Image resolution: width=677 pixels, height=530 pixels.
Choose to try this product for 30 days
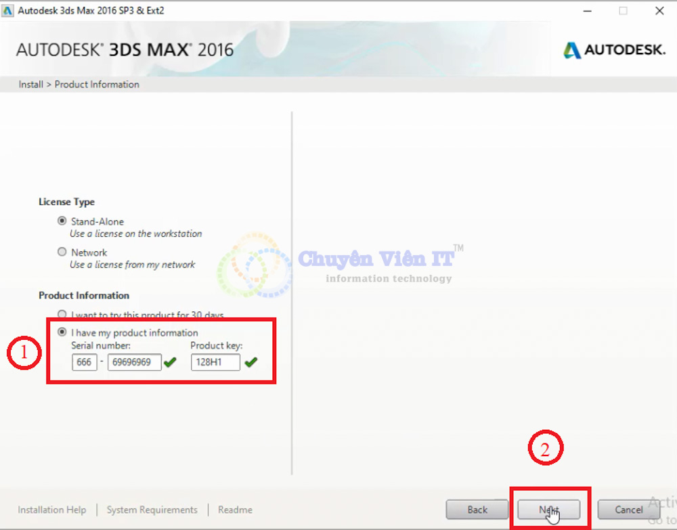(x=62, y=314)
